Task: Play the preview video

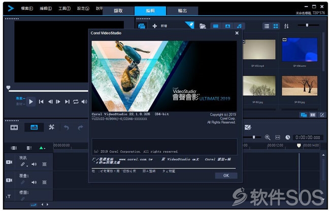Action: pyautogui.click(x=31, y=102)
